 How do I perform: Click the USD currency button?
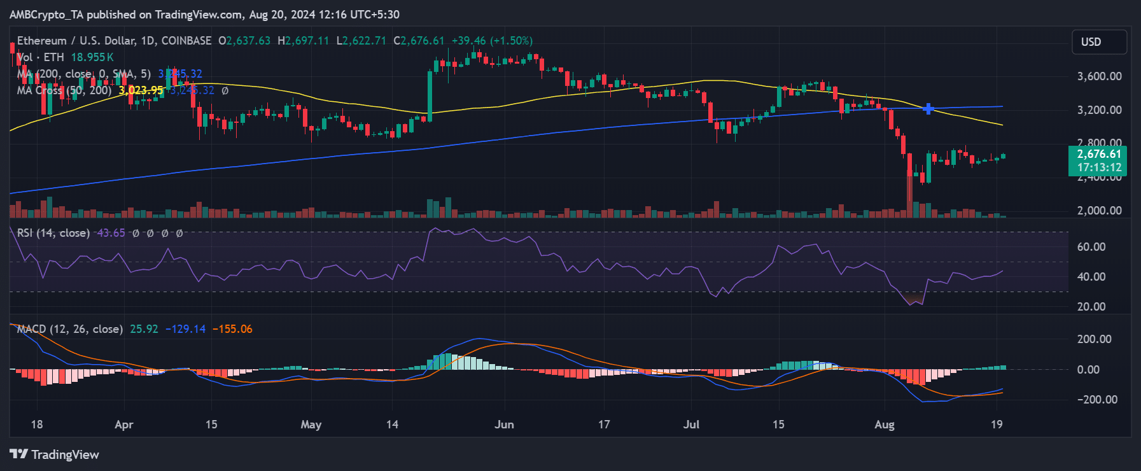tap(1099, 42)
